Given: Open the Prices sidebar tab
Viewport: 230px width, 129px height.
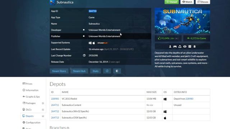Looking at the screenshot, I should [33, 83].
